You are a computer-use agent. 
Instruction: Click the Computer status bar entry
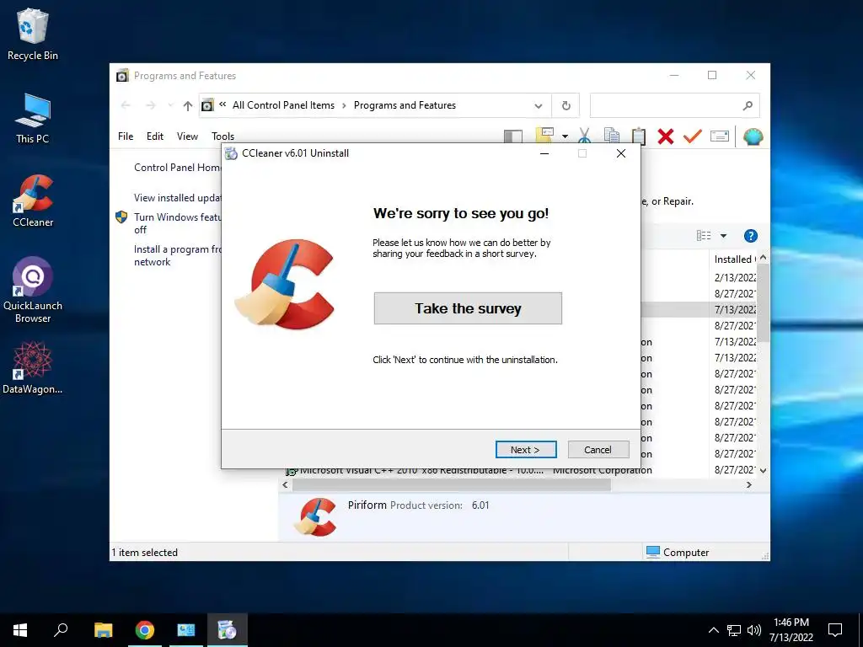point(678,552)
